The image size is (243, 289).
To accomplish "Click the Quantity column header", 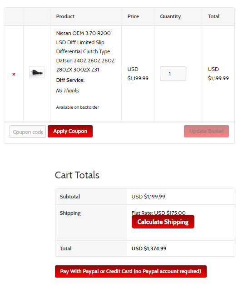I will click(x=170, y=16).
